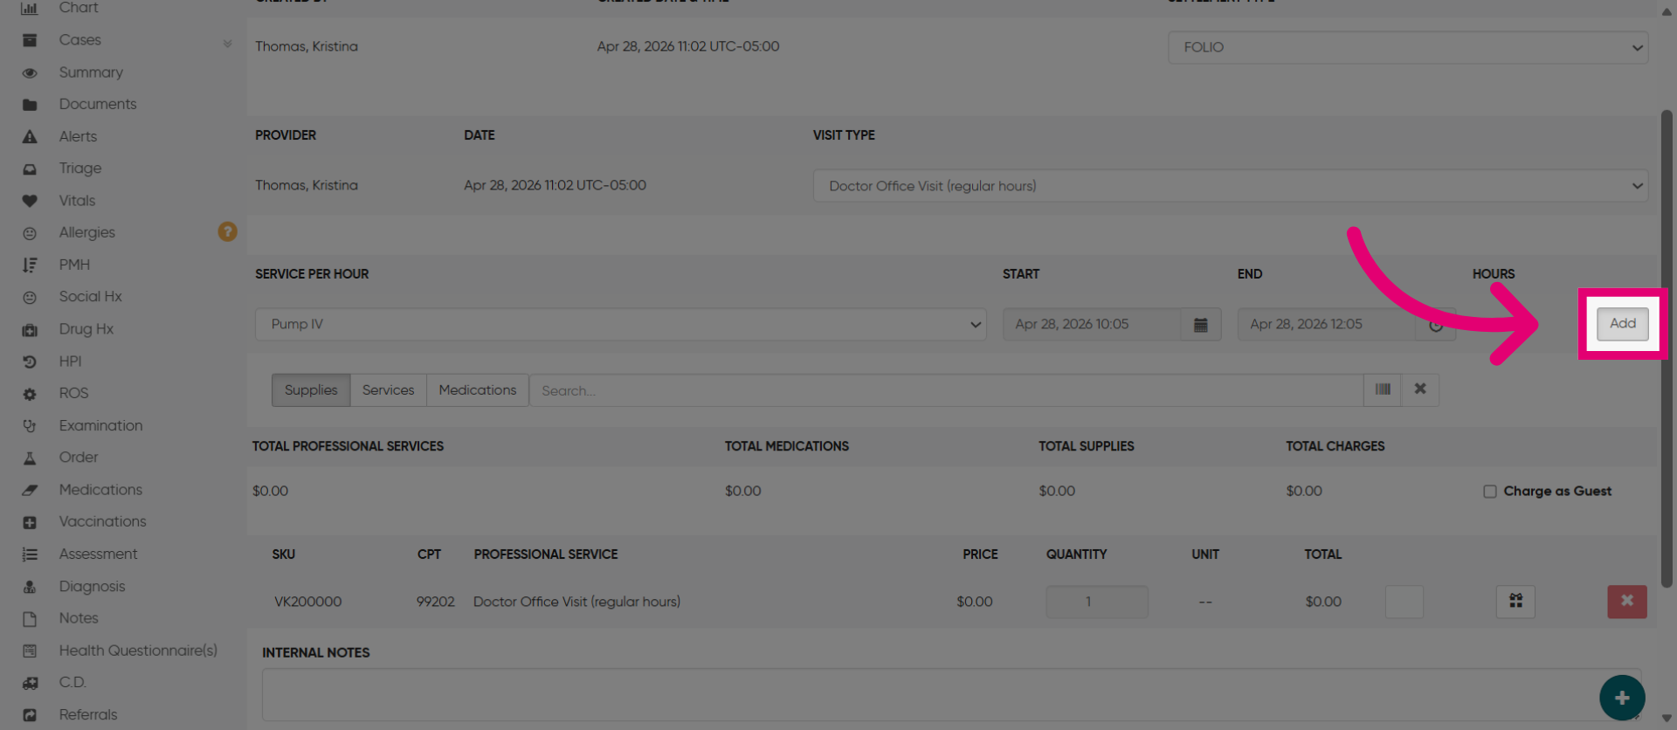This screenshot has width=1677, height=730.
Task: Click the Summary eye icon
Action: (29, 72)
